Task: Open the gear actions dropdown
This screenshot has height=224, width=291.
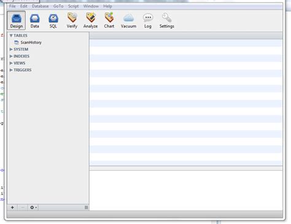Action: 33,207
